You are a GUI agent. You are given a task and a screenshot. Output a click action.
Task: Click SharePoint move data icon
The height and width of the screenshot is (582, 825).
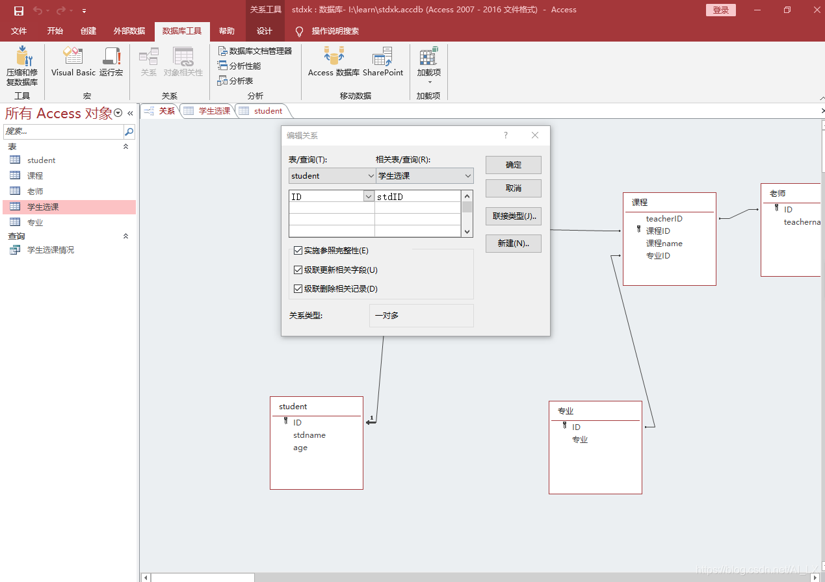click(x=382, y=57)
